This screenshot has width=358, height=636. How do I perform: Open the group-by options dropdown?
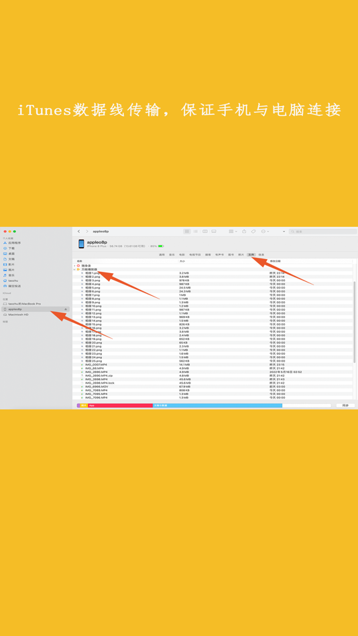(x=233, y=231)
